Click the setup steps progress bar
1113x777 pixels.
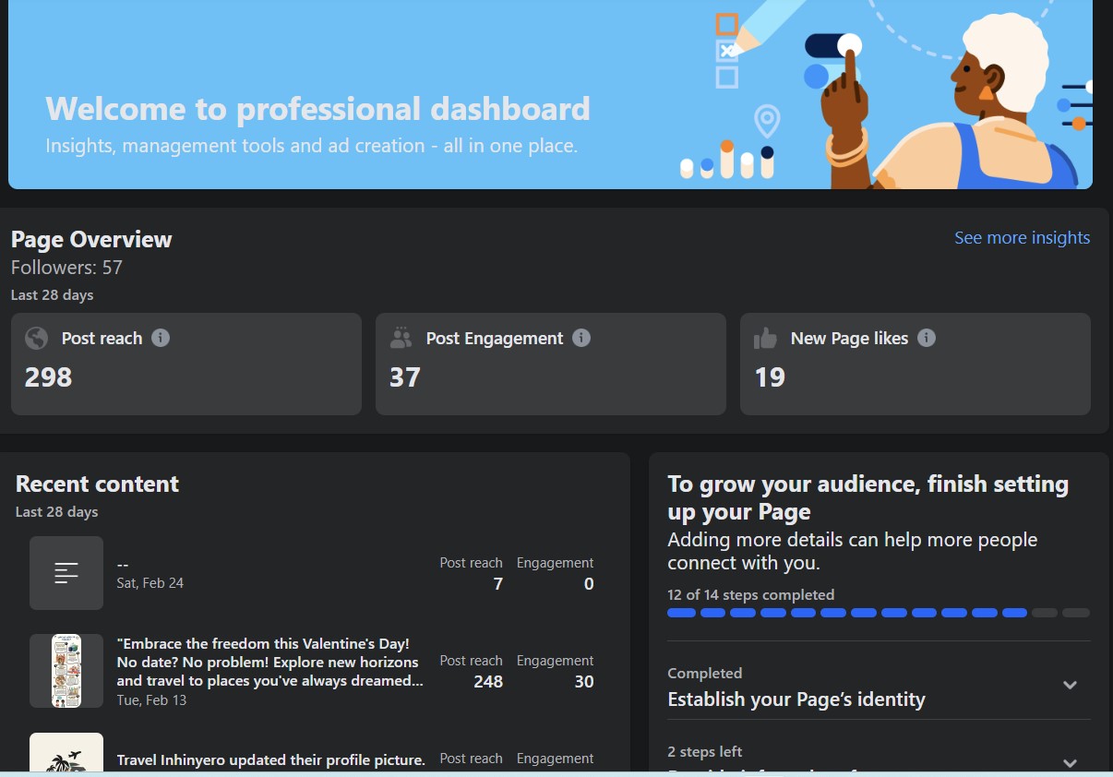point(878,613)
